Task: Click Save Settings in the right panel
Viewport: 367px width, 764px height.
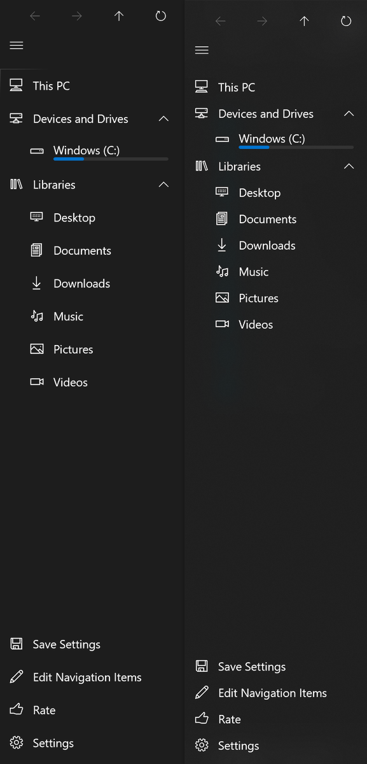Action: tap(252, 667)
